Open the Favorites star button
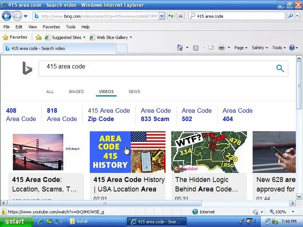The height and width of the screenshot is (227, 303). tap(15, 37)
